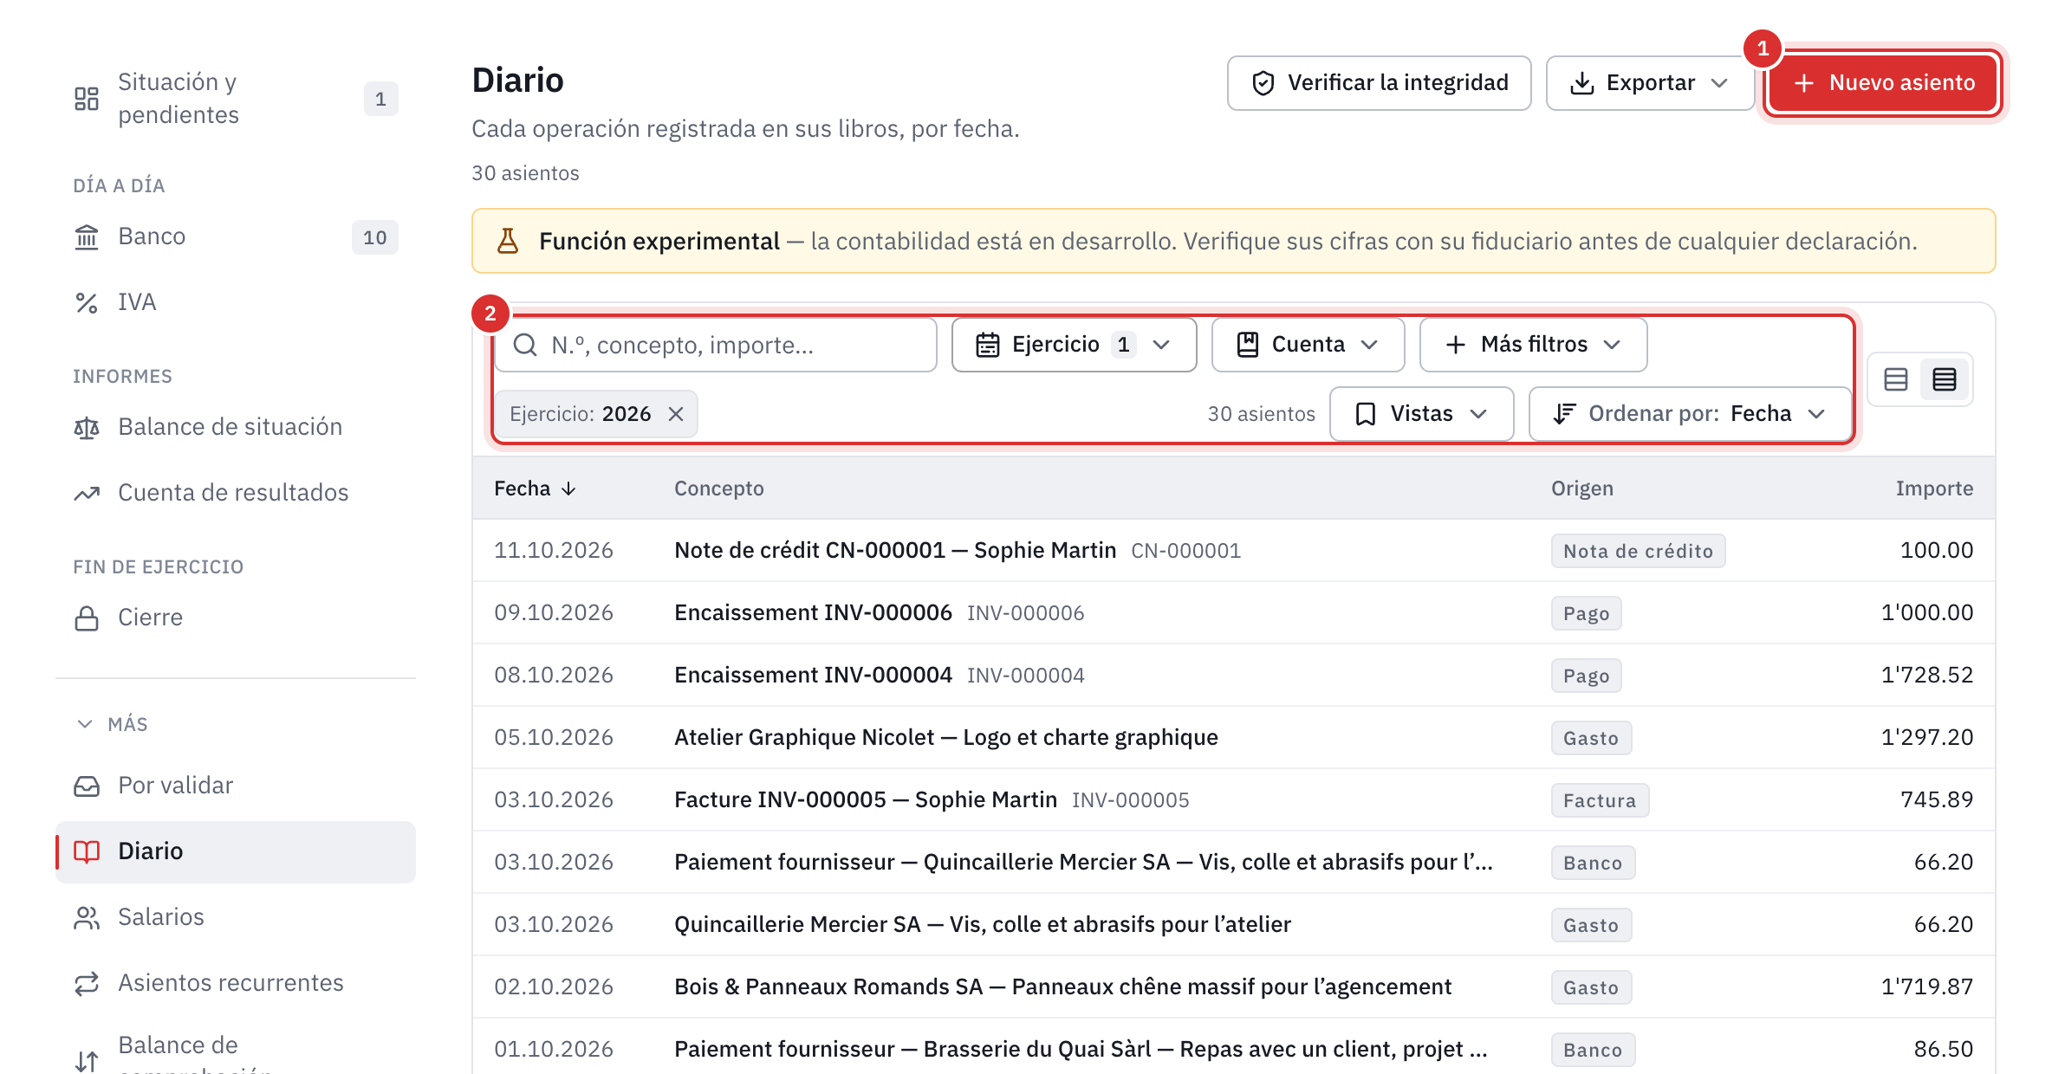The image size is (2052, 1074).
Task: Go to Banco in sidebar
Action: 236,236
